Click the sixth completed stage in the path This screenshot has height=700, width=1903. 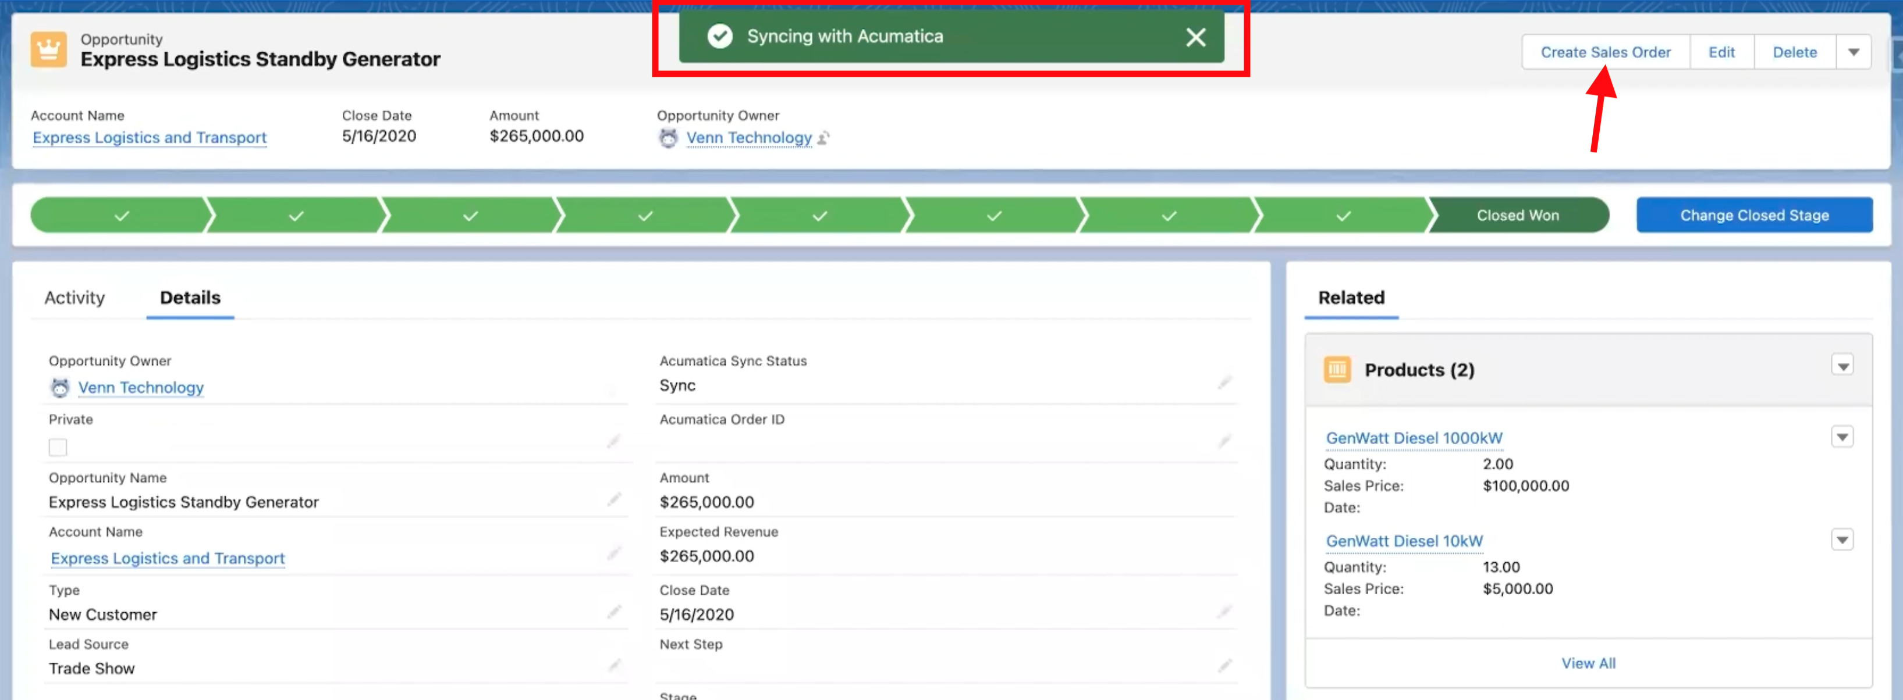click(995, 216)
